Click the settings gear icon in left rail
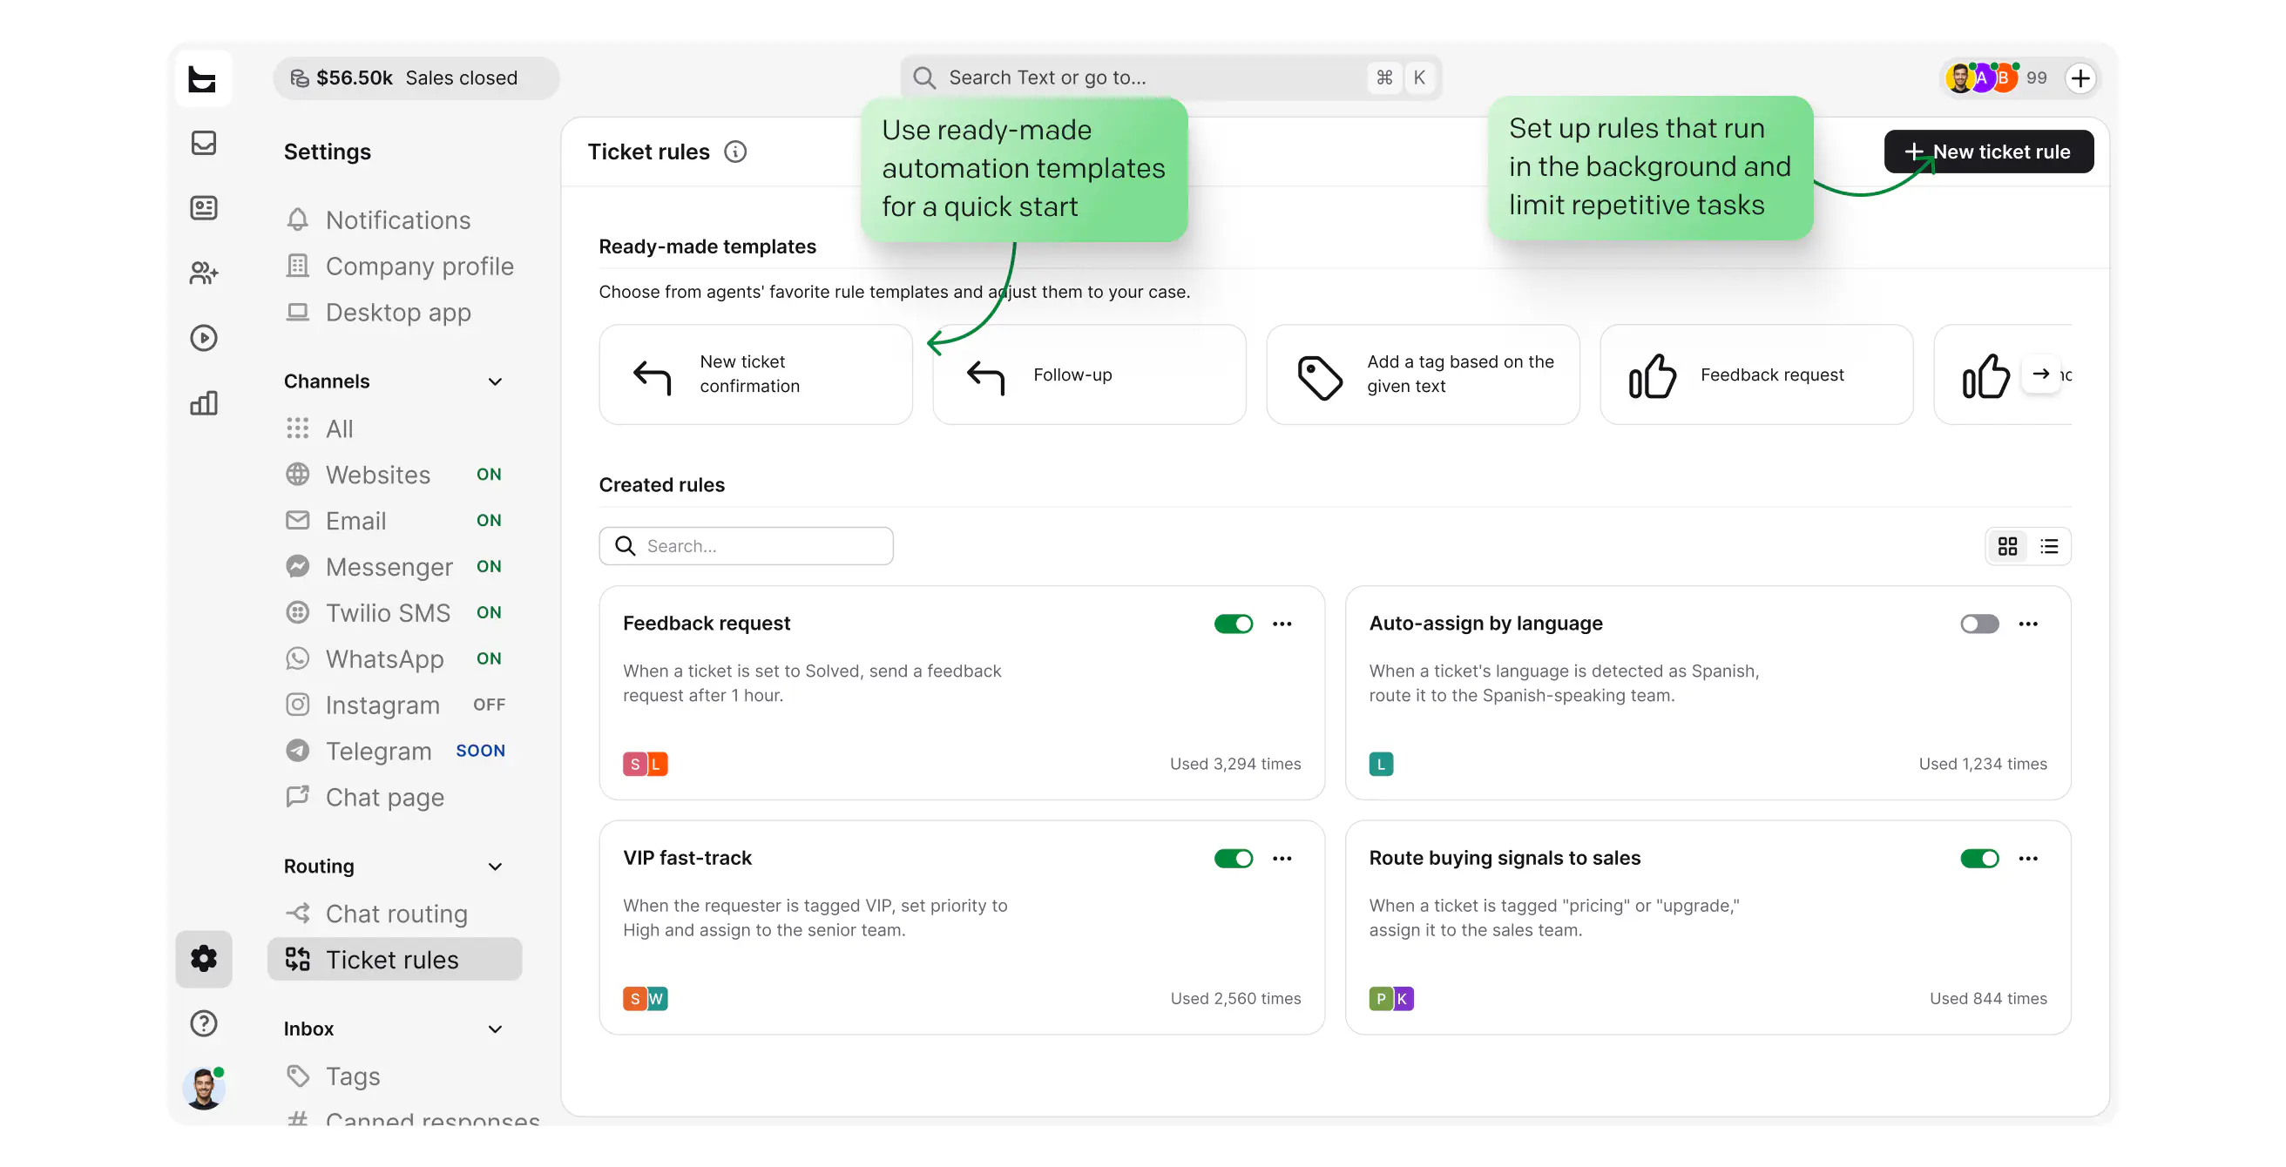2286x1167 pixels. click(203, 959)
